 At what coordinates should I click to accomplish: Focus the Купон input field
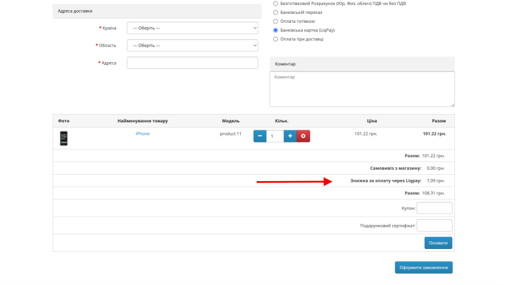(434, 208)
